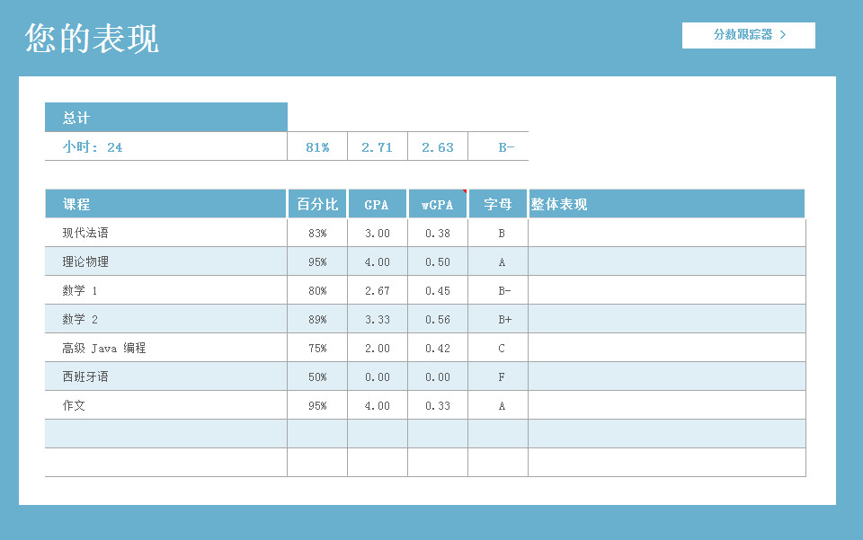
Task: Select the 百分比 column header
Action: tap(317, 204)
